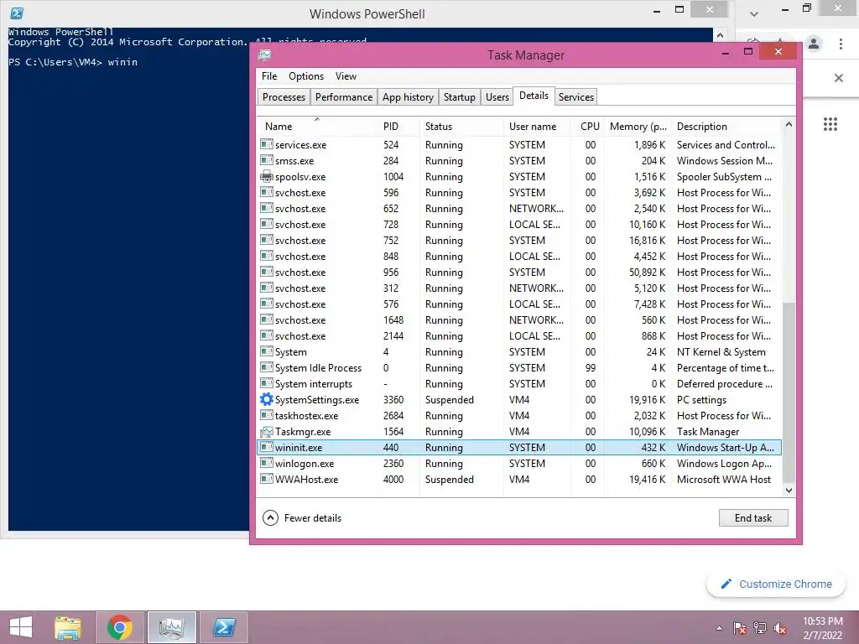Click the spoolsv.exe printer icon

267,176
